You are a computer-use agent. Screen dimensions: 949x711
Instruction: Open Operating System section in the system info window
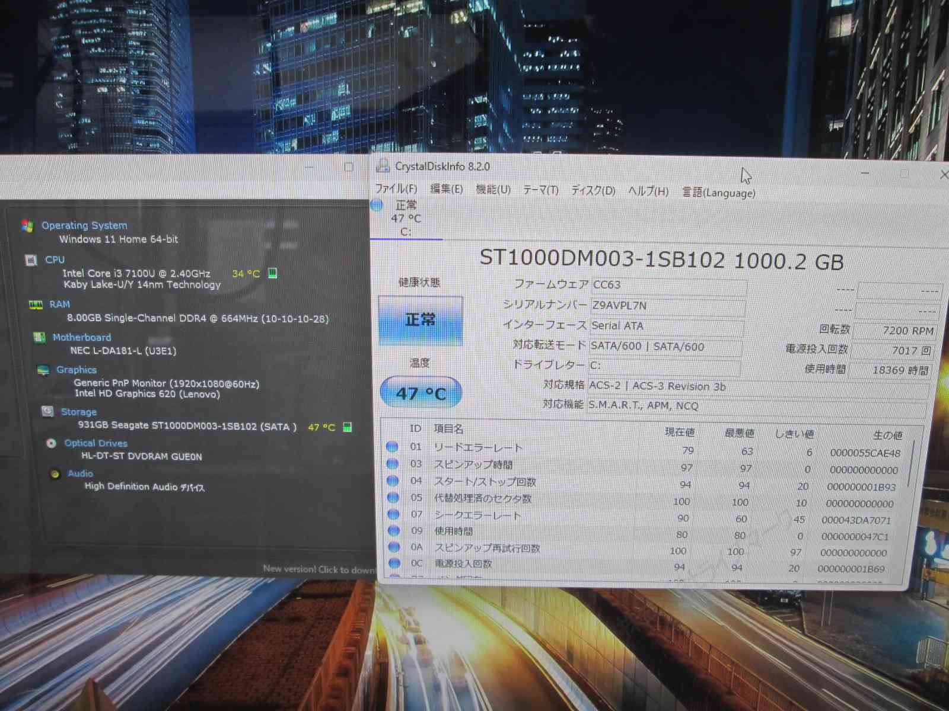coord(84,226)
